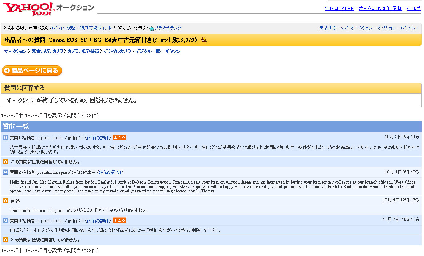
Task: Go to デジタルカメラ breadcrumb
Action: coord(117,51)
